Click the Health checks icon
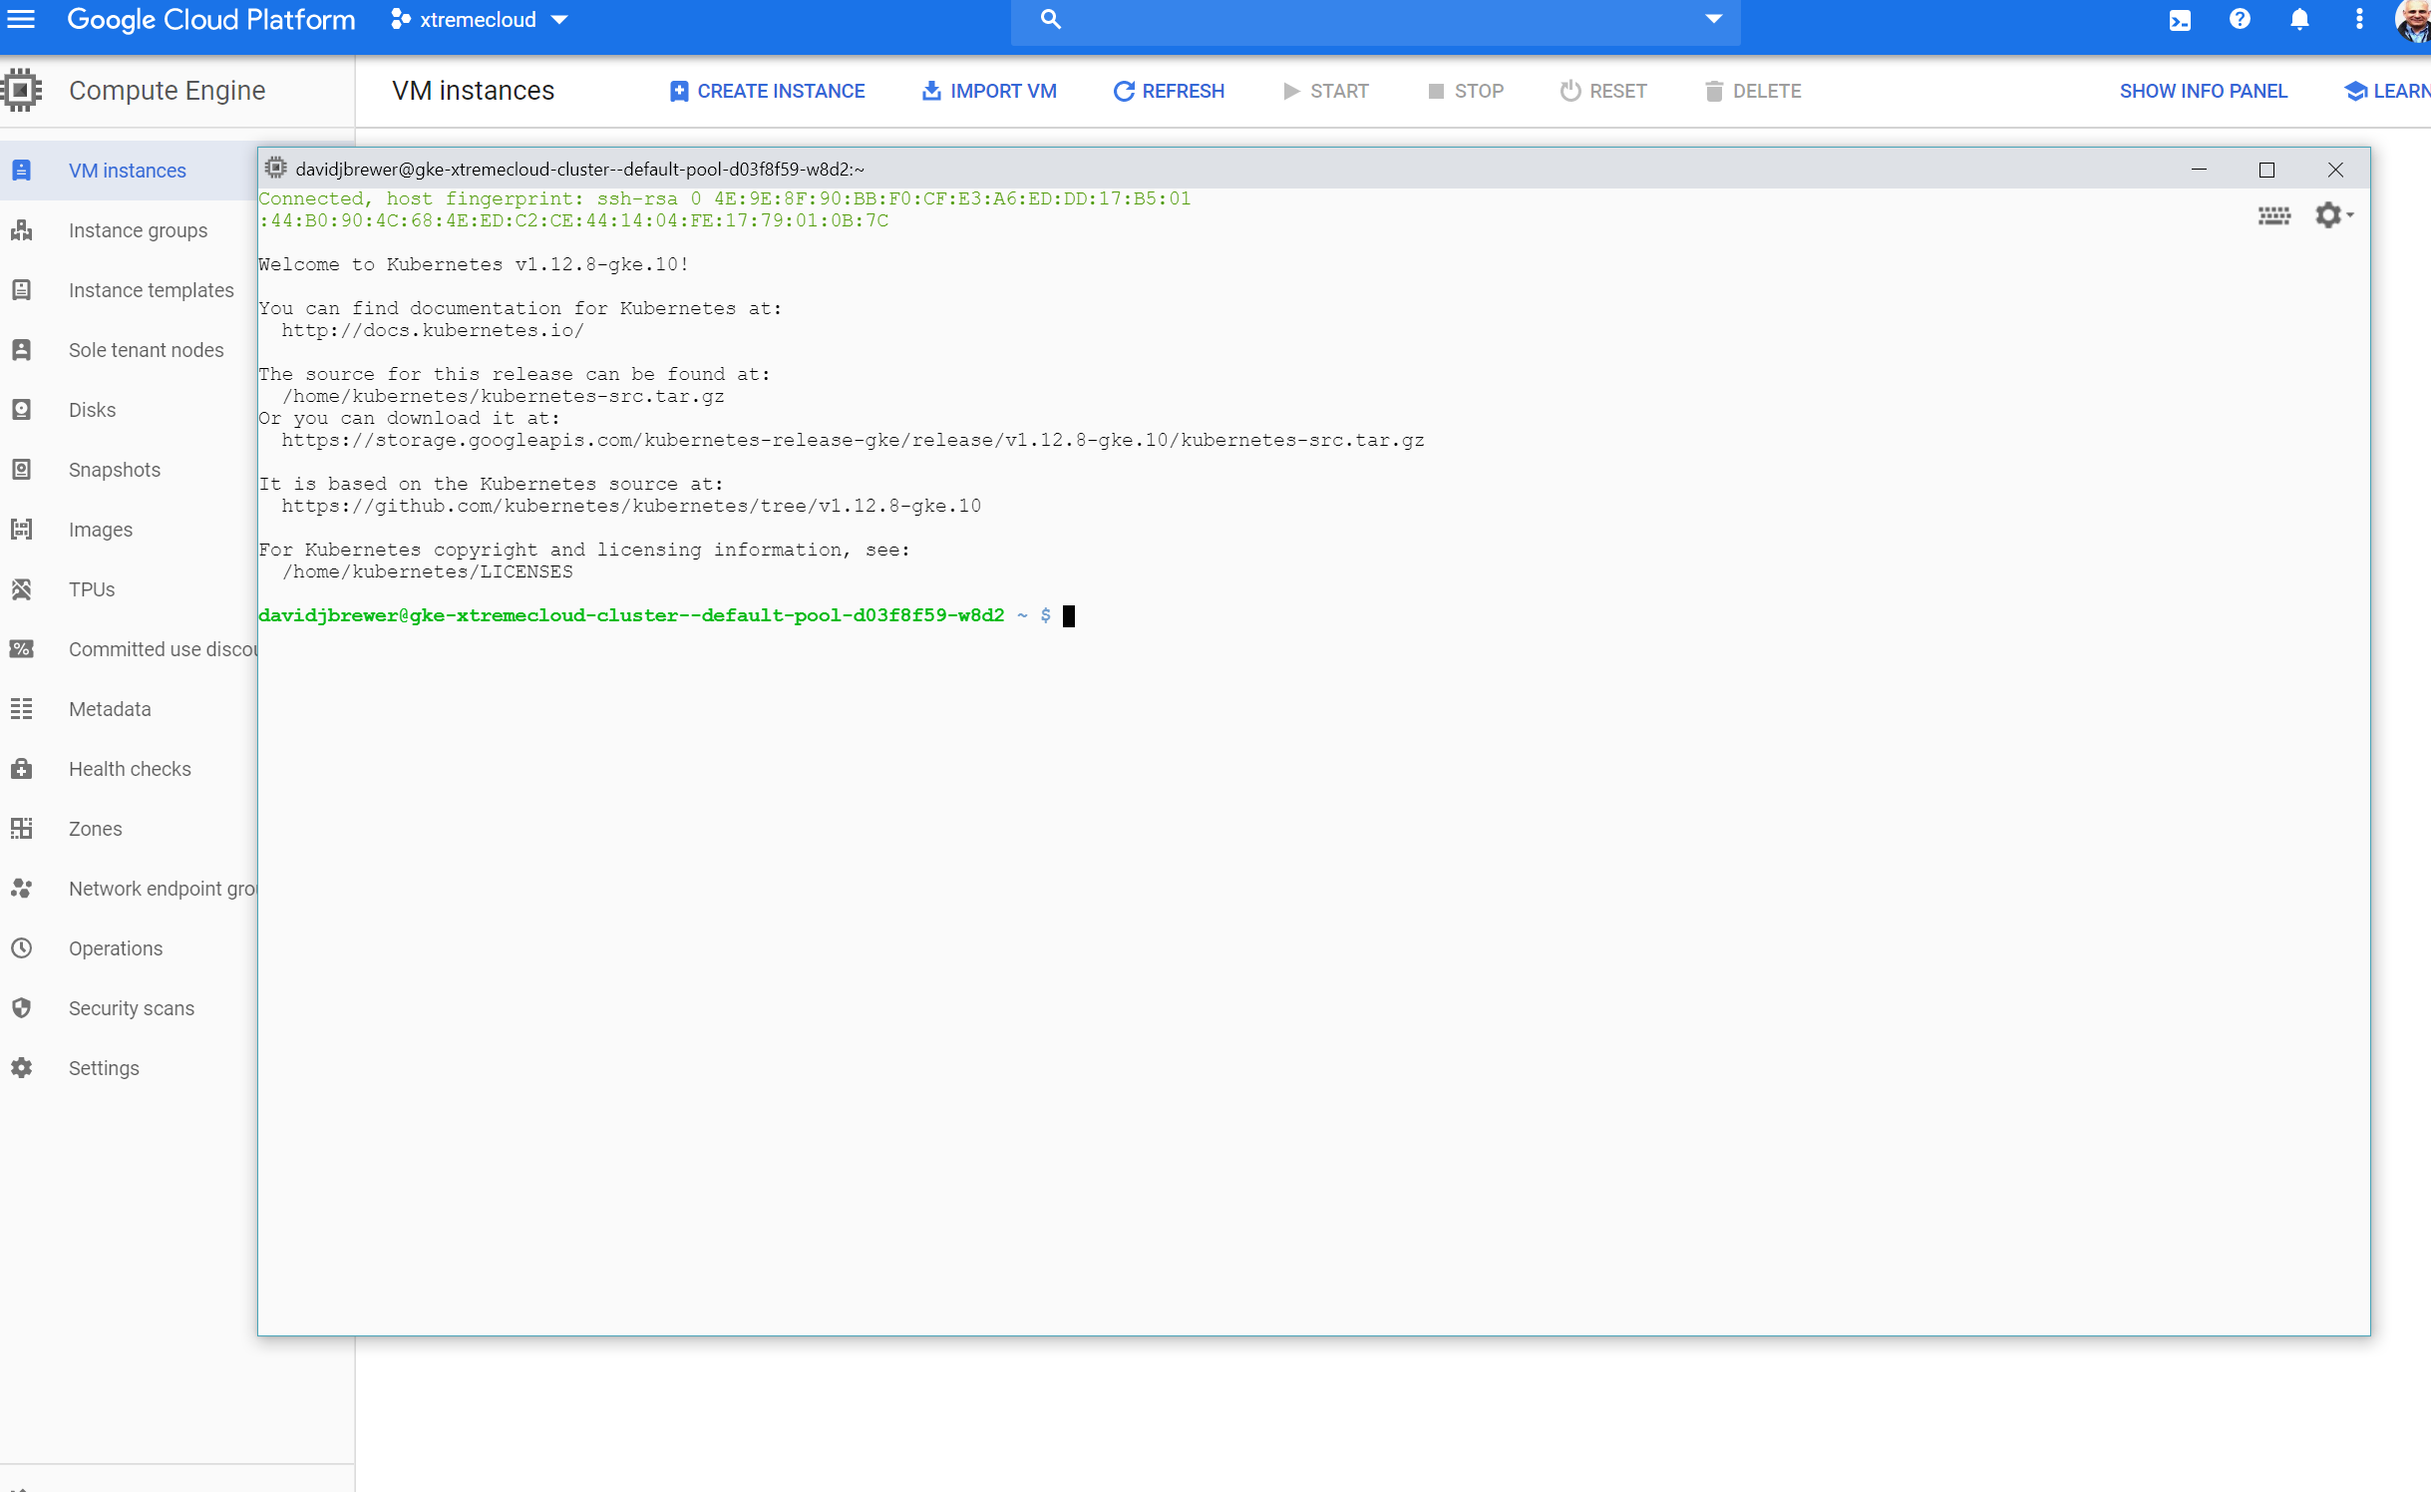The width and height of the screenshot is (2431, 1492). [x=21, y=769]
